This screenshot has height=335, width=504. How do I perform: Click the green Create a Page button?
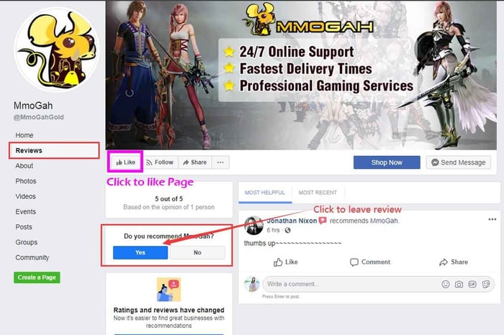pyautogui.click(x=37, y=277)
